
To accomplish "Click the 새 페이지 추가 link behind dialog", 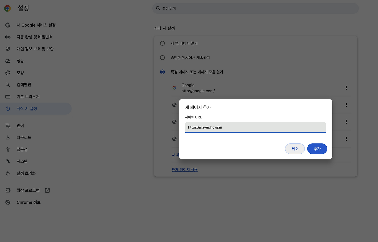I will click(175, 155).
